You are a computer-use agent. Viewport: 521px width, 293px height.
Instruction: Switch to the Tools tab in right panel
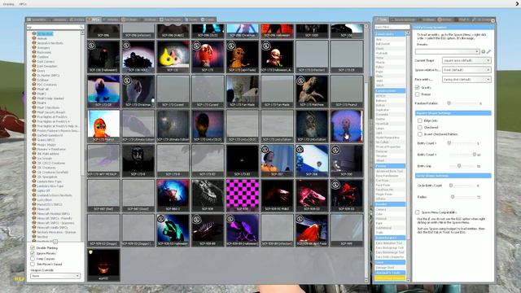coord(382,20)
